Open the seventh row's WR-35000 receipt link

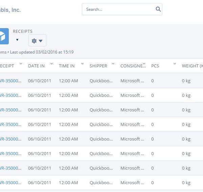pos(10,168)
